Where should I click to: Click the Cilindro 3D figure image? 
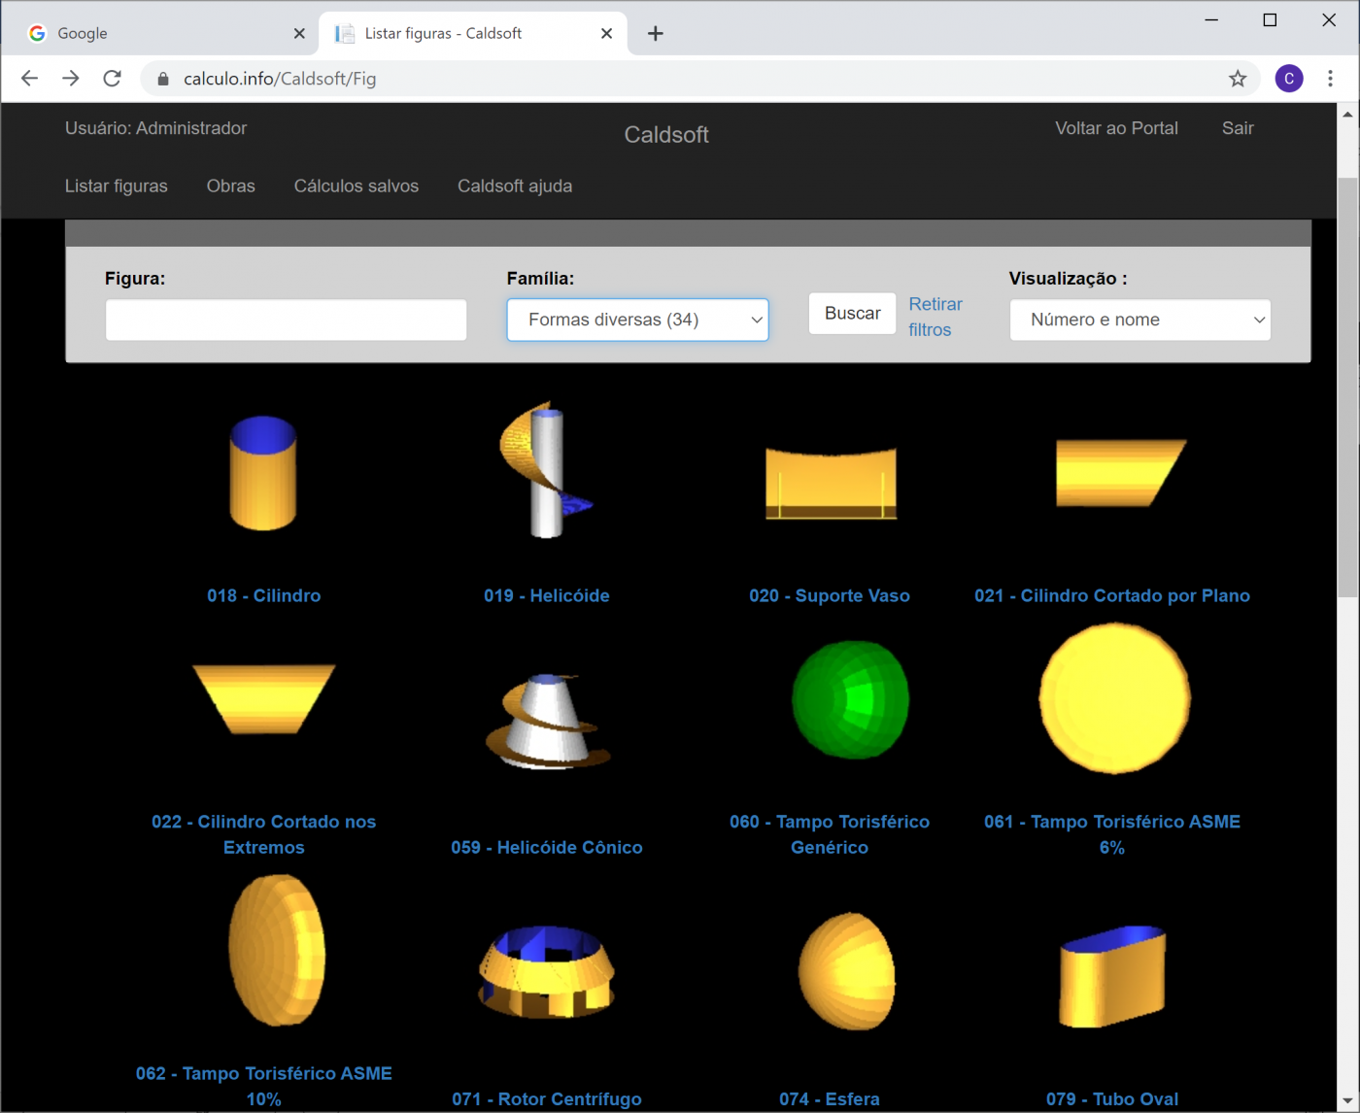pos(262,473)
